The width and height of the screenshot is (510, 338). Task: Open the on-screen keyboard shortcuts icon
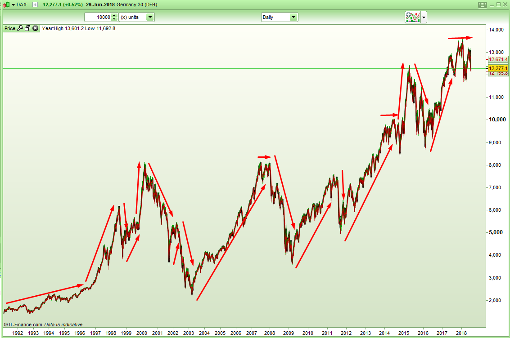pyautogui.click(x=483, y=4)
